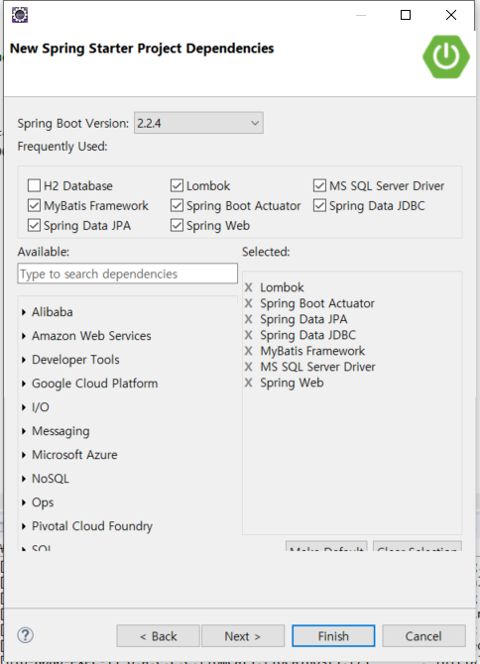Viewport: 480px width, 664px height.
Task: Focus the dependency search field
Action: click(x=128, y=274)
